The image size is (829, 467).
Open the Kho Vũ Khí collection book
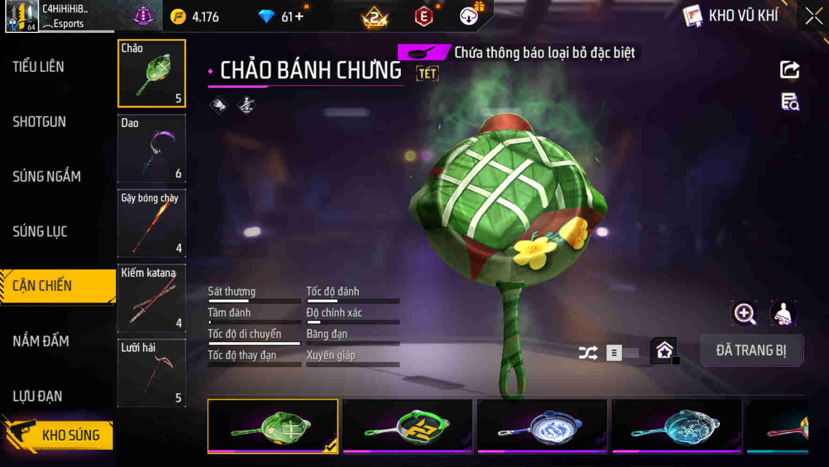[731, 15]
